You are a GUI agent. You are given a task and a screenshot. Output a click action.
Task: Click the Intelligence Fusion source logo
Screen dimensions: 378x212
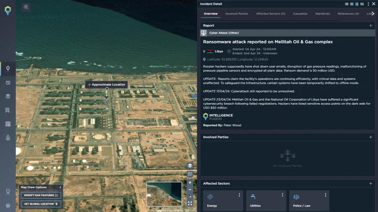[x=218, y=117]
